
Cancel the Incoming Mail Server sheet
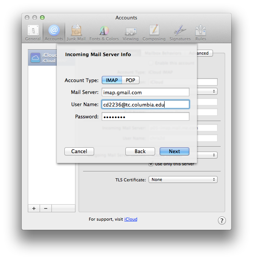79,151
